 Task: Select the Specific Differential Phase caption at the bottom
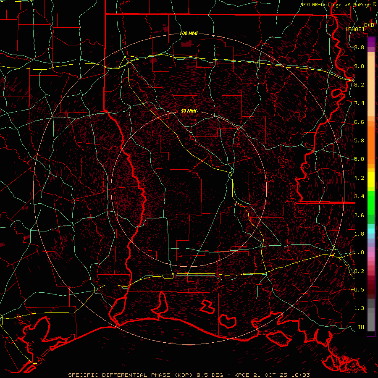pyautogui.click(x=189, y=375)
